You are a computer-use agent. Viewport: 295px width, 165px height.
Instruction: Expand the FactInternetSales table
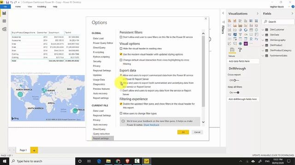tap(263, 56)
